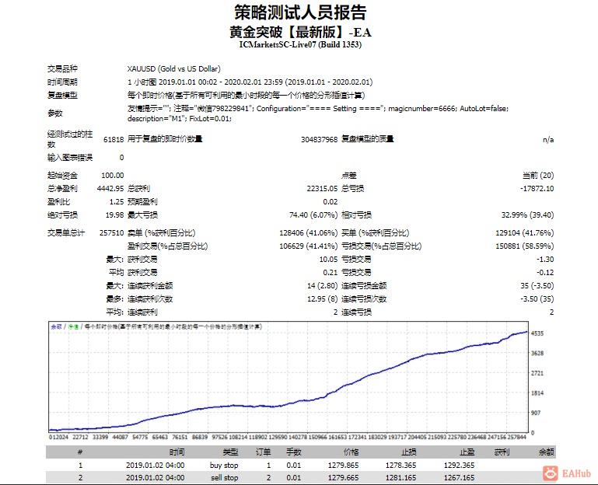This screenshot has width=598, height=485.
Task: Click consecutive losses value 35 (-3.50)
Action: 537,286
